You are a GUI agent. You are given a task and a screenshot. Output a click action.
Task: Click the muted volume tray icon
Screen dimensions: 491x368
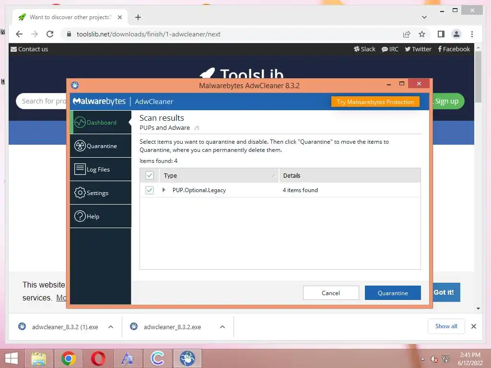(x=434, y=359)
